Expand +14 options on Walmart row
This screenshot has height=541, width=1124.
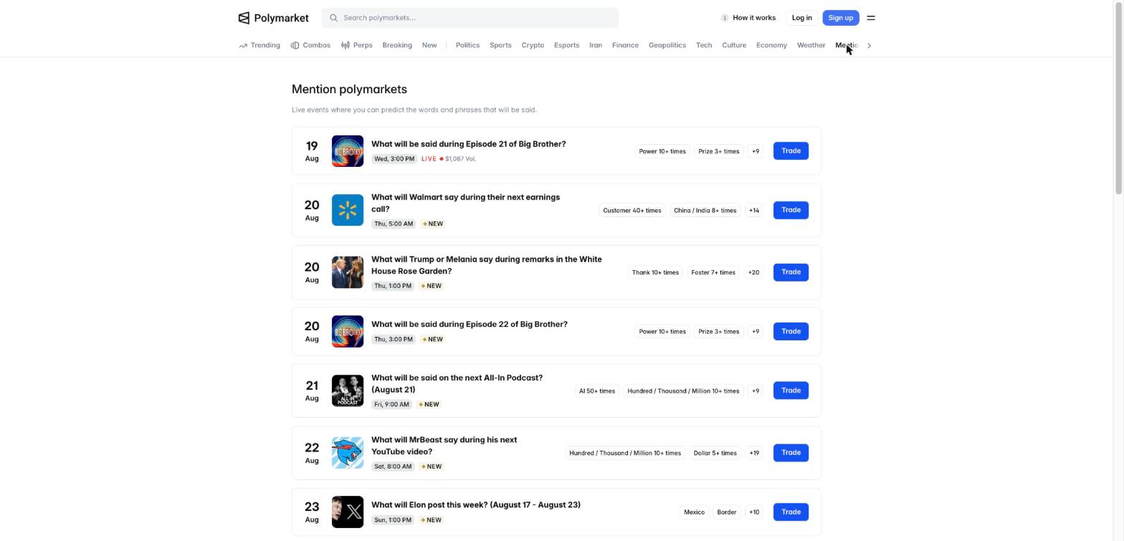click(754, 211)
